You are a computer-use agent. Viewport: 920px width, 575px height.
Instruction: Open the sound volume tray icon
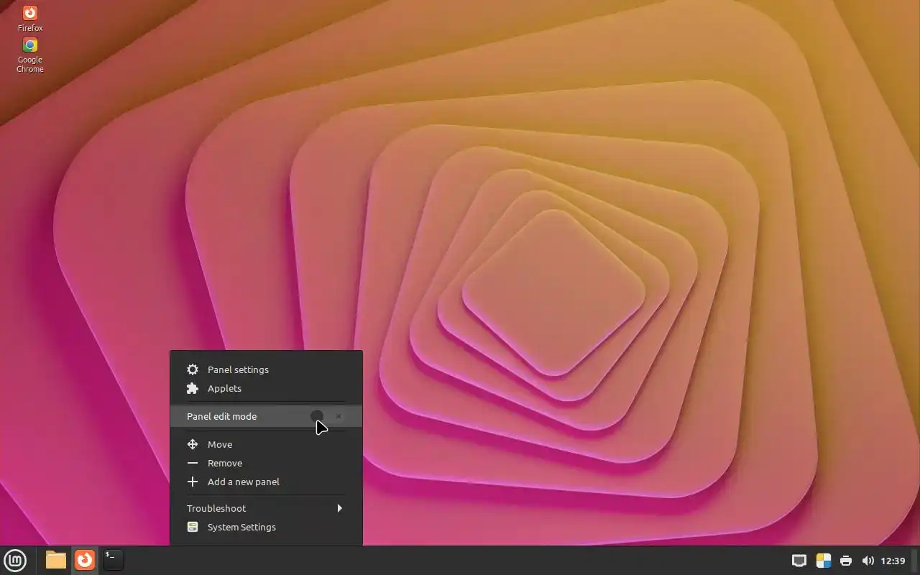[x=868, y=561]
